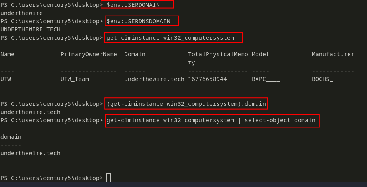This screenshot has height=187, width=367.
Task: Click the '(get-ciminstance win32_computersystem).domain' command
Action: [186, 104]
